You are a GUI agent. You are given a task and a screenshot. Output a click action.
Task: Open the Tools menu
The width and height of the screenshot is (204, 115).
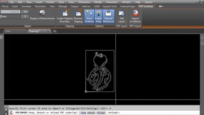(61, 2)
